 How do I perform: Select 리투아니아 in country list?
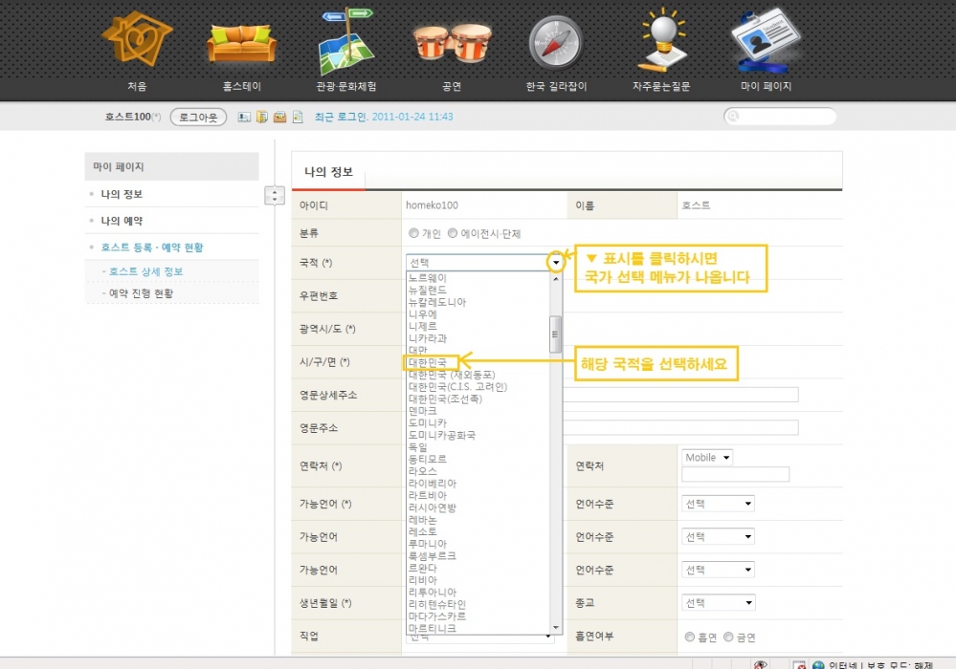(433, 592)
